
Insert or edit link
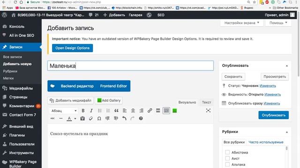[150, 111]
